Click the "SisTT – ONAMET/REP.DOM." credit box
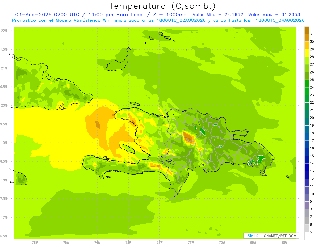The image size is (319, 246). coord(271,236)
